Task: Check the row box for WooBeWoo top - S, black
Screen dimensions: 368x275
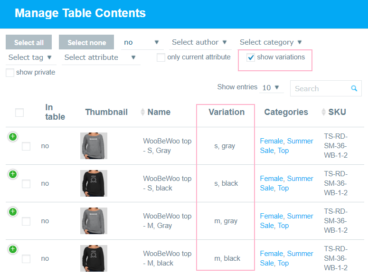Action: coord(26,184)
